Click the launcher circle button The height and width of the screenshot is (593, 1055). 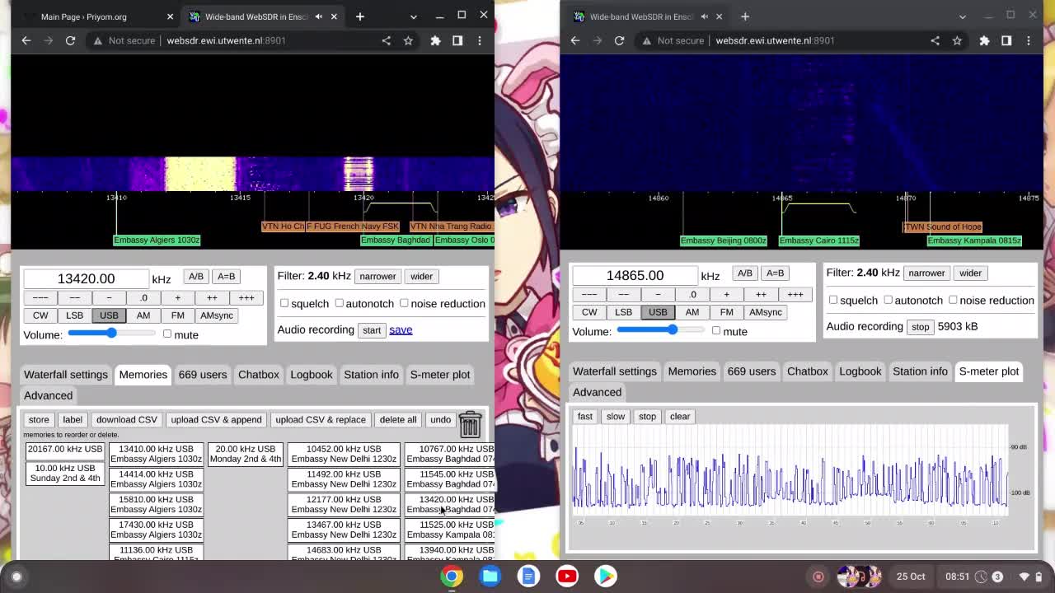16,577
